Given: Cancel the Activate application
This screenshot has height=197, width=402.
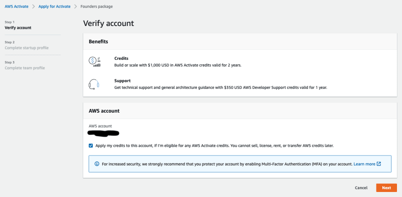Looking at the screenshot, I should coord(361,188).
